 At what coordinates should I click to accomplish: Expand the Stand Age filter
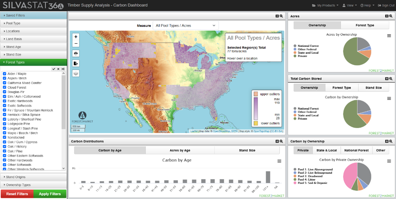tap(33, 47)
